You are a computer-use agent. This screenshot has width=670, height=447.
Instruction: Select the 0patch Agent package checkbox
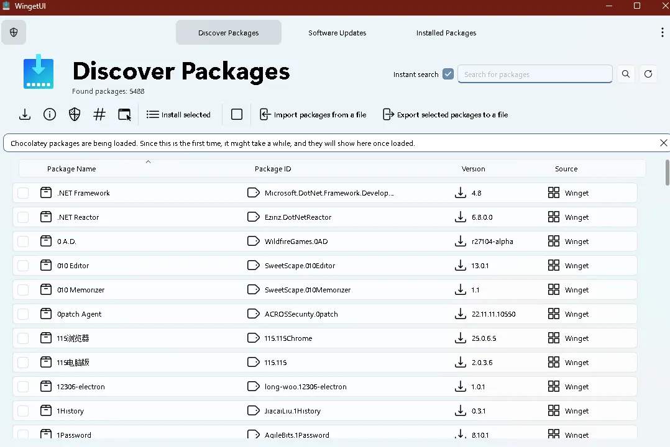(x=23, y=314)
